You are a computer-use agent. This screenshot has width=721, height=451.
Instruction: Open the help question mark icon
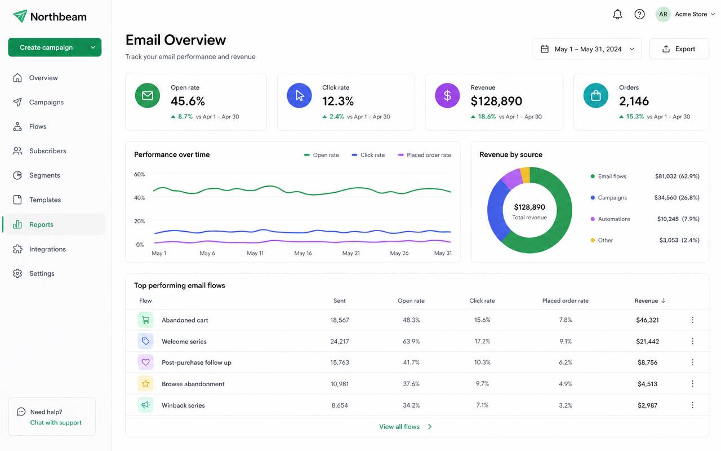coord(639,15)
